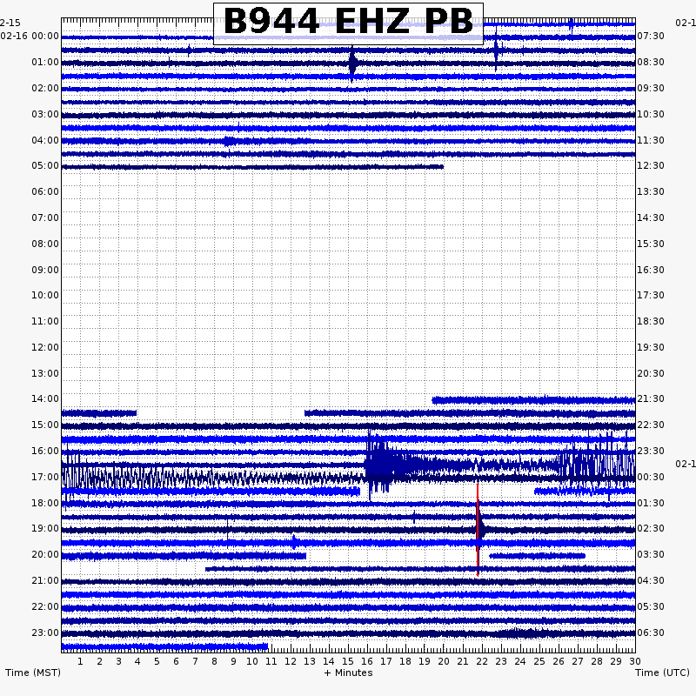Click the 10:30 UTC row label
Viewport: 696px width, 696px height.
651,114
